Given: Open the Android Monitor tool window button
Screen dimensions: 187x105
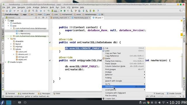Looking at the screenshot, I should point(26,94).
